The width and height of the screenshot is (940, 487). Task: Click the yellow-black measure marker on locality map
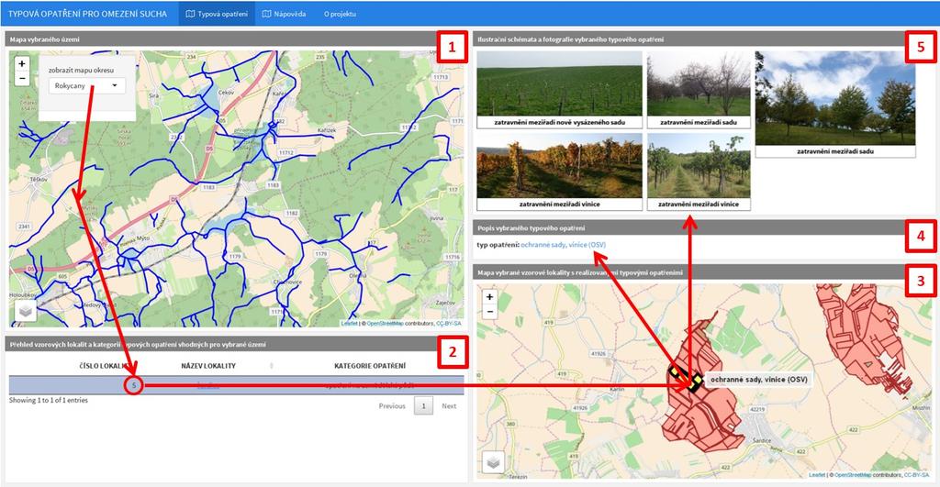pos(695,382)
